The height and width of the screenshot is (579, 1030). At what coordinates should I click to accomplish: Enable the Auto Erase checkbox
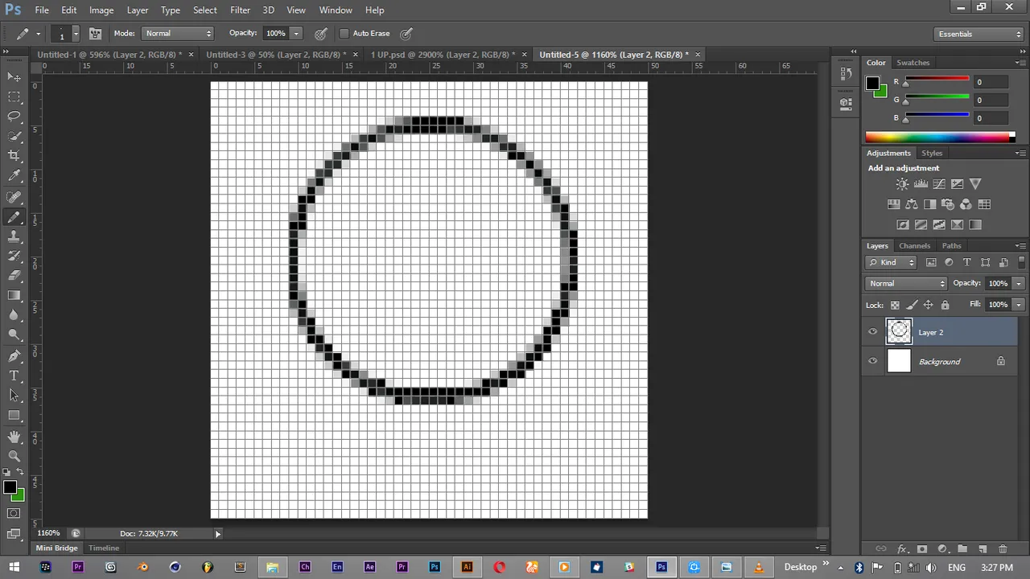pos(344,34)
